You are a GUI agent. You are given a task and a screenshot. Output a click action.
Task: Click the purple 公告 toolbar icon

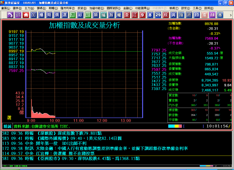tap(18, 15)
